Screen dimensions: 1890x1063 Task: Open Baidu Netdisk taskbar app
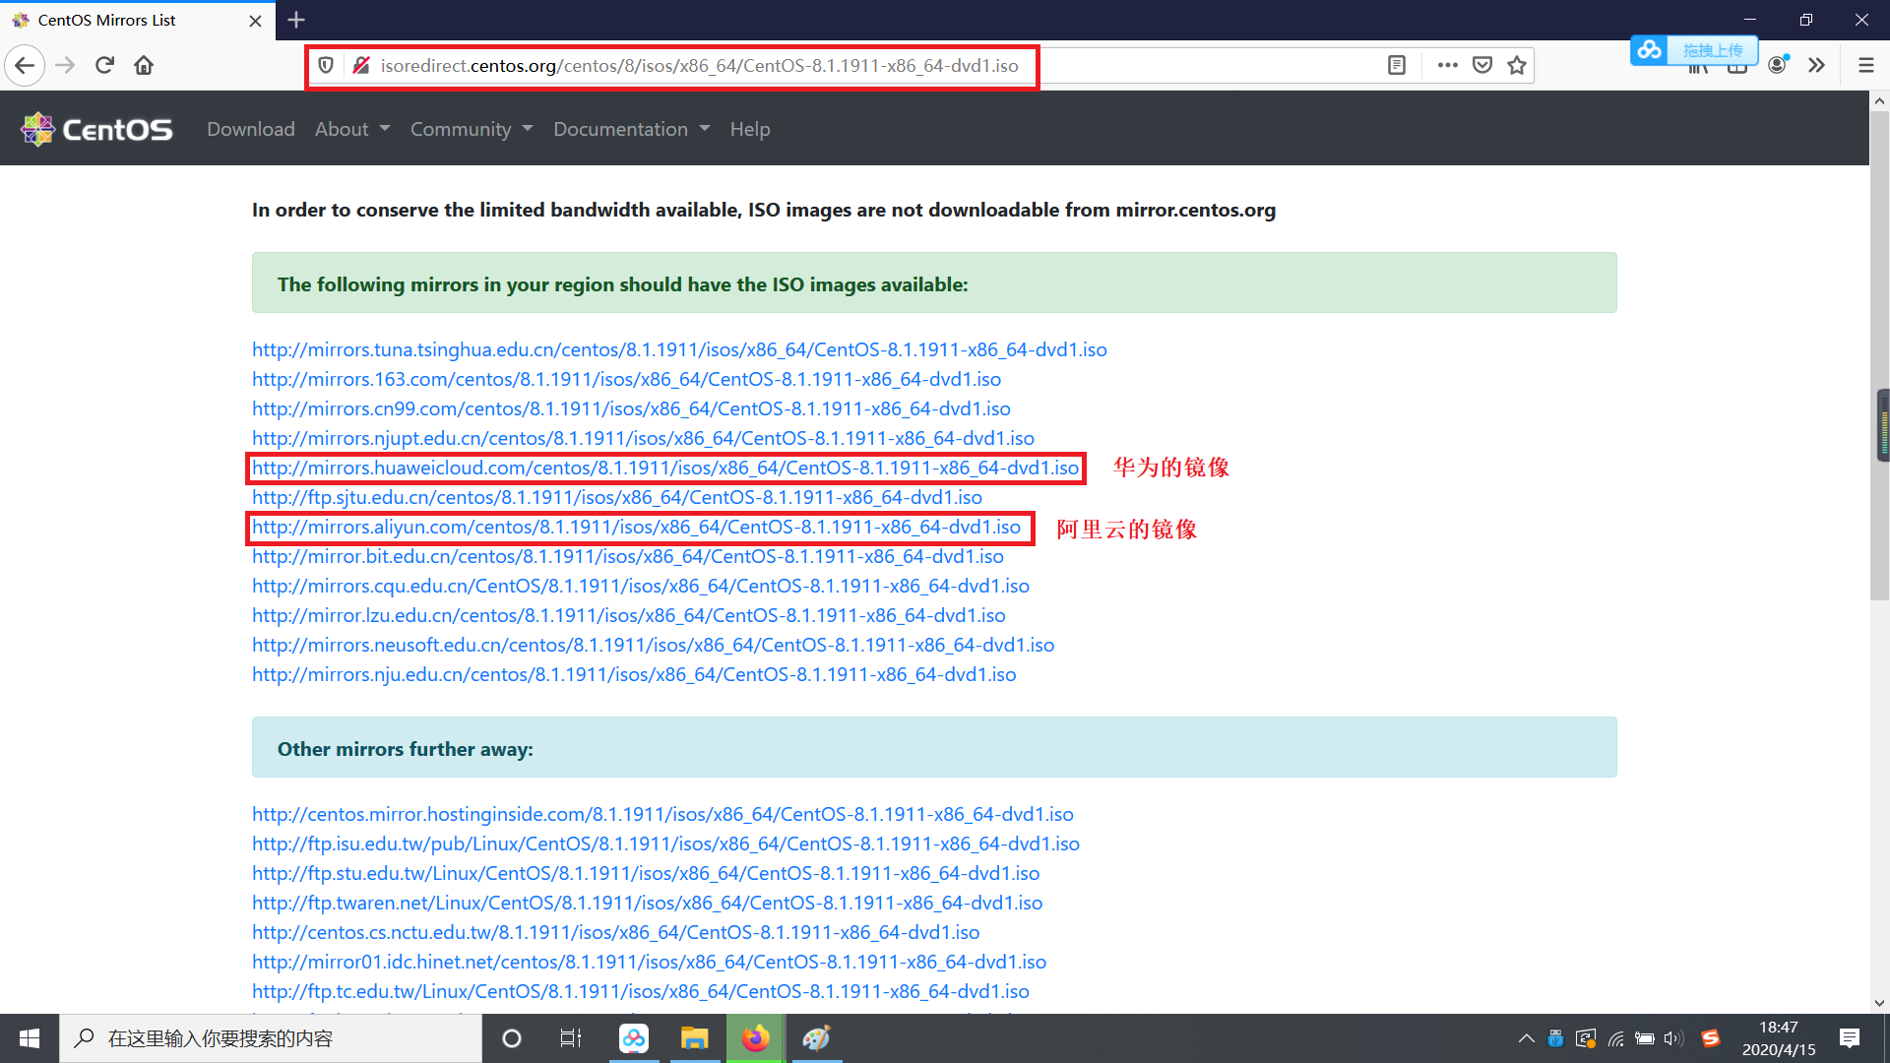click(634, 1038)
